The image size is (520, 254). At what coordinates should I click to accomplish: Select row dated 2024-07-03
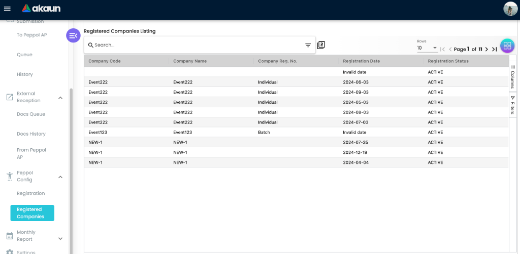point(296,122)
